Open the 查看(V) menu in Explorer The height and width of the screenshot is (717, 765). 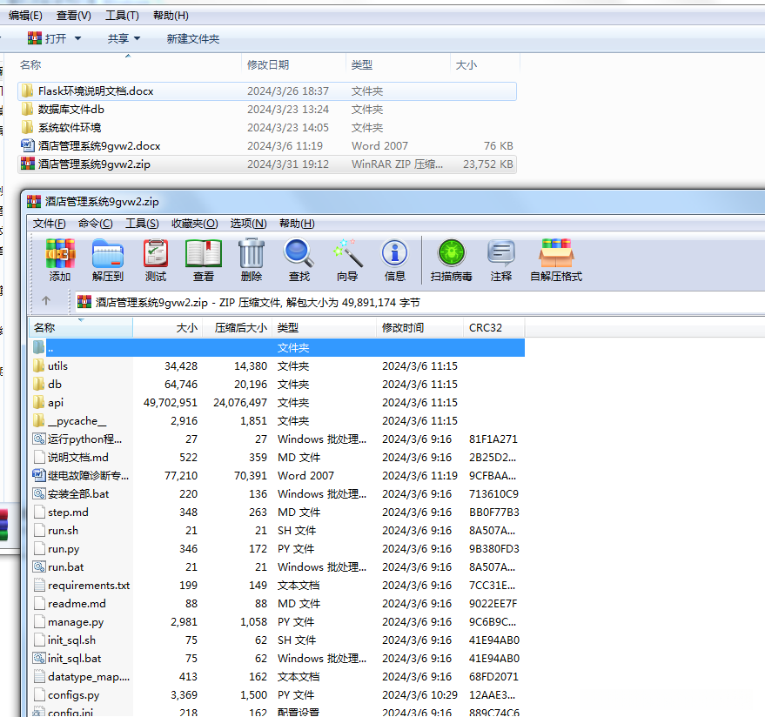[74, 16]
